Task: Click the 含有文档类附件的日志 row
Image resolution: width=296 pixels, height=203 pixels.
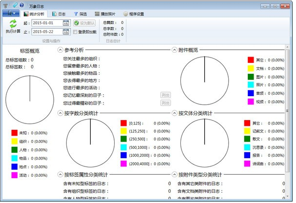Action: pos(231,191)
